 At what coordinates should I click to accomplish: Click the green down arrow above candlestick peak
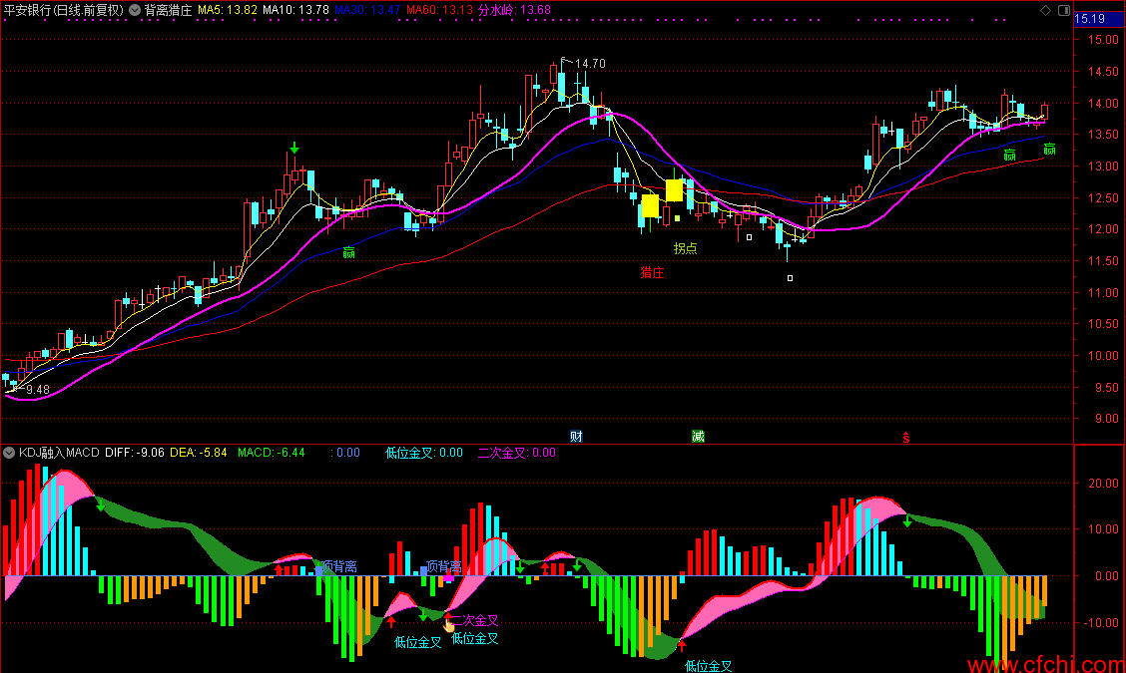click(x=294, y=148)
